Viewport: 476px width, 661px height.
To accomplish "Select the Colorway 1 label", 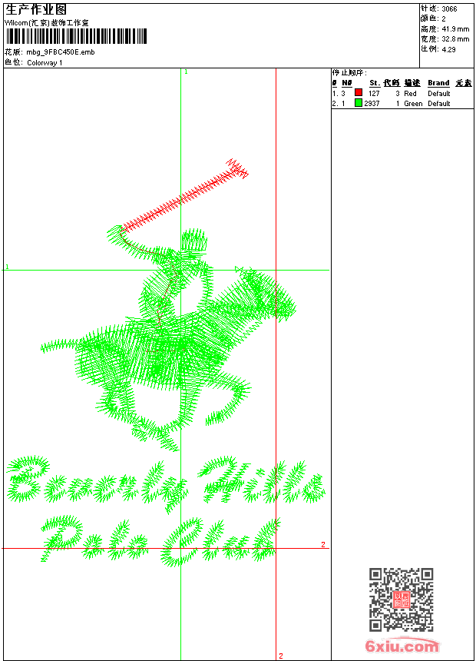I will click(45, 63).
